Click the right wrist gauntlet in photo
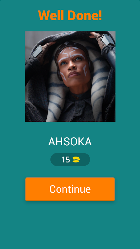This screenshot has width=140, height=249. pos(107,40)
